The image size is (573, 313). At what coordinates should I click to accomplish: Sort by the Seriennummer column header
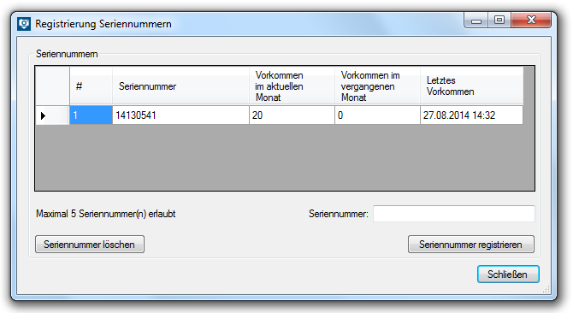coord(181,86)
